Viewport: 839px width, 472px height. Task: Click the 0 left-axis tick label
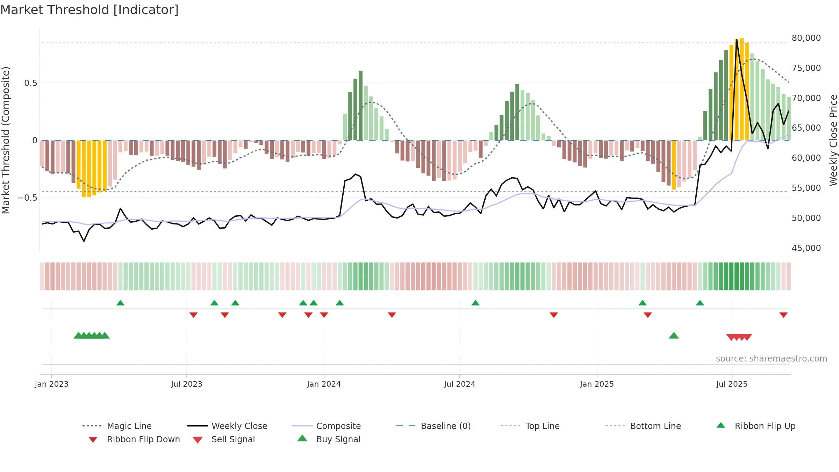pyautogui.click(x=35, y=141)
